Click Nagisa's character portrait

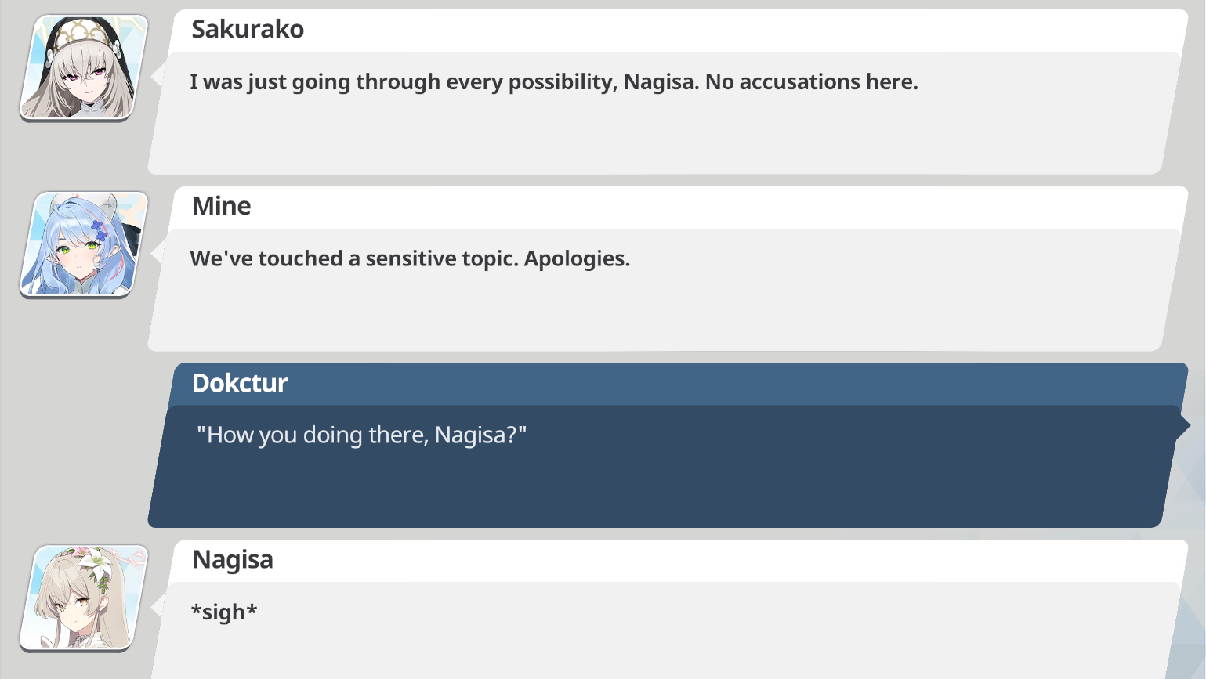pyautogui.click(x=84, y=598)
